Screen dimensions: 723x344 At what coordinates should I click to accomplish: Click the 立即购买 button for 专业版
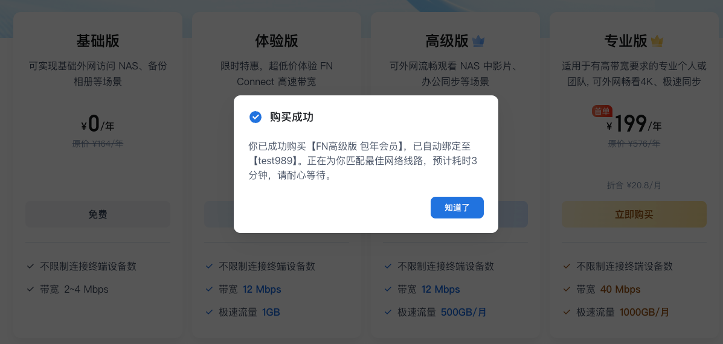point(634,214)
